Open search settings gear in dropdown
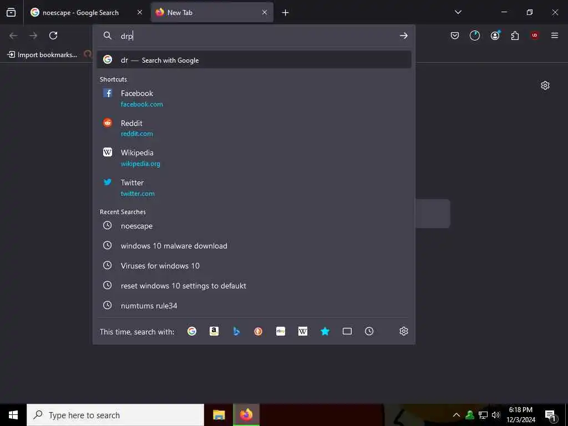Image resolution: width=568 pixels, height=426 pixels. (x=404, y=331)
